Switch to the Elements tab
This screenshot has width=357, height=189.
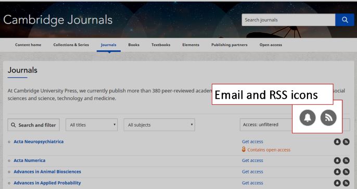click(x=191, y=45)
